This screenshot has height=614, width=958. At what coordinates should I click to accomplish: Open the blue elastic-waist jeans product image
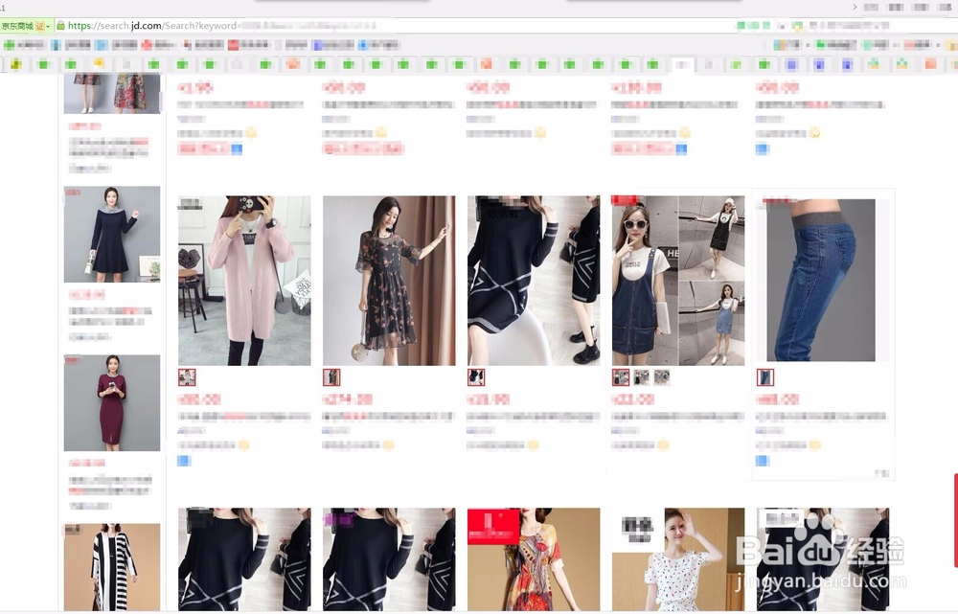pyautogui.click(x=821, y=281)
